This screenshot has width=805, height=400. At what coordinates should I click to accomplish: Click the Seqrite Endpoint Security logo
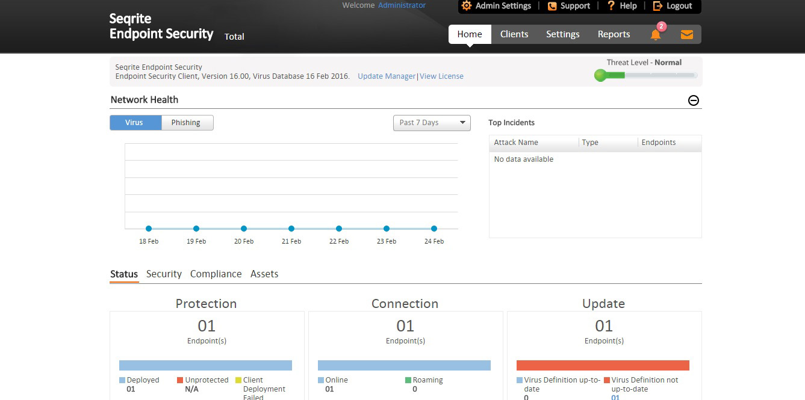(x=161, y=26)
